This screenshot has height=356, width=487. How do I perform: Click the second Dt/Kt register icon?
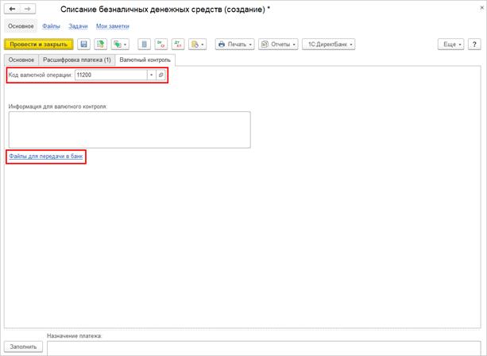(177, 44)
